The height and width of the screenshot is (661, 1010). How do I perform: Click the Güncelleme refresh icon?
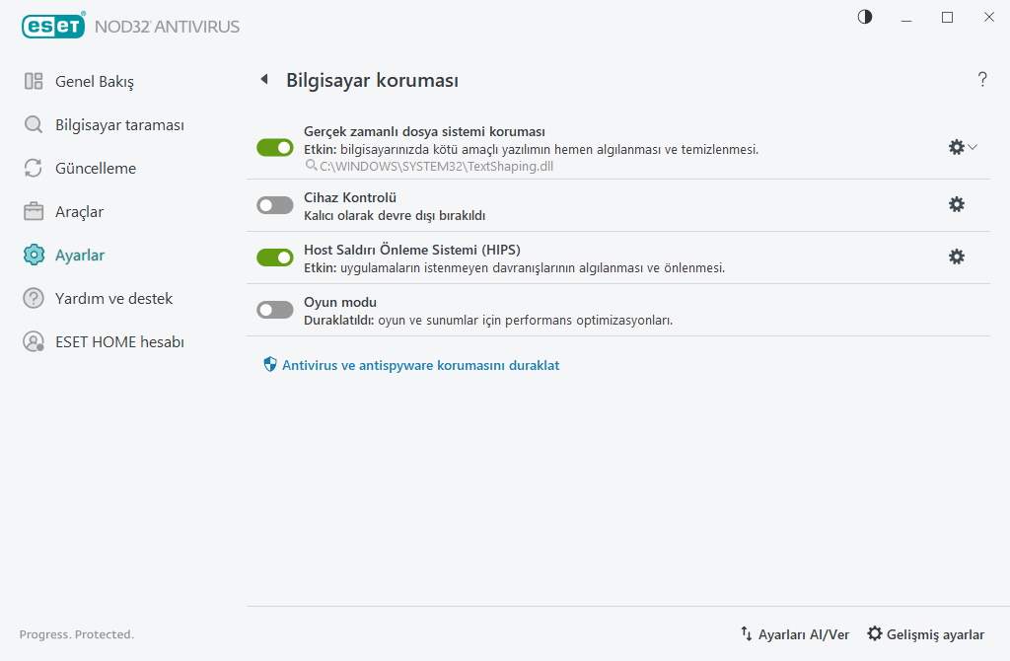point(34,168)
